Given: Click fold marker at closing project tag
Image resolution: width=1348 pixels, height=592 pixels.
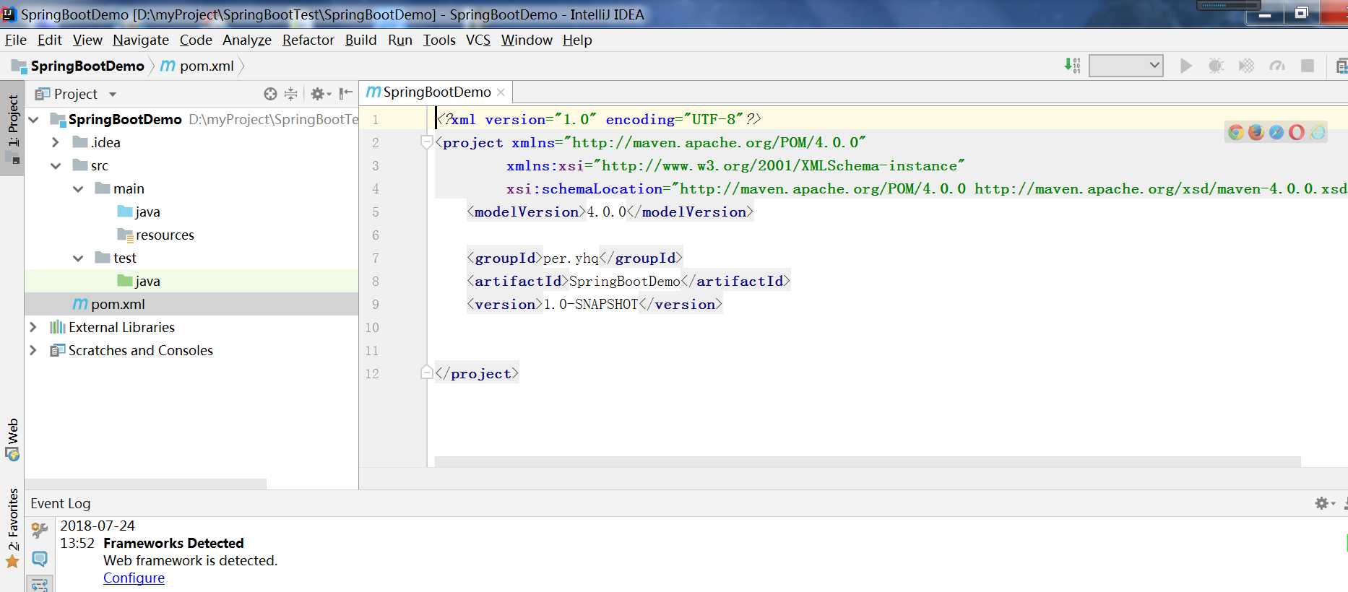Looking at the screenshot, I should pos(426,373).
